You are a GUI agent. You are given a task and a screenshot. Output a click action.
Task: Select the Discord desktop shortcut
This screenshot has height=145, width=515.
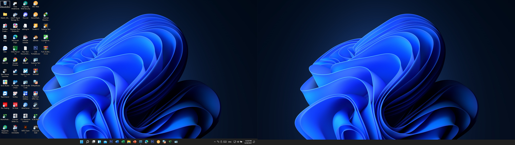pos(25,16)
